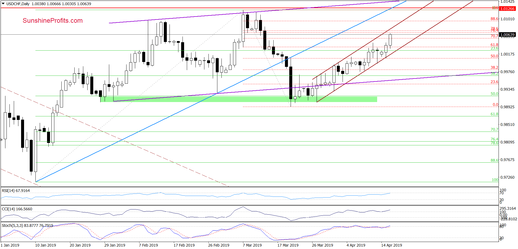
Task: Select the Stoch(5,3,3) indicator label
Action: click(x=27, y=225)
